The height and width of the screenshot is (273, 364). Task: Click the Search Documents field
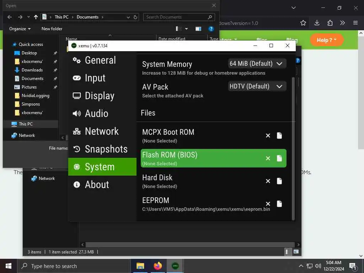179,17
